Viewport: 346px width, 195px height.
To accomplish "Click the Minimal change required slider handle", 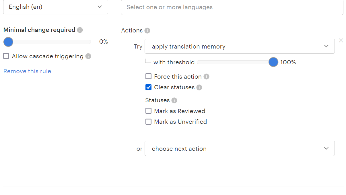I will coord(8,42).
